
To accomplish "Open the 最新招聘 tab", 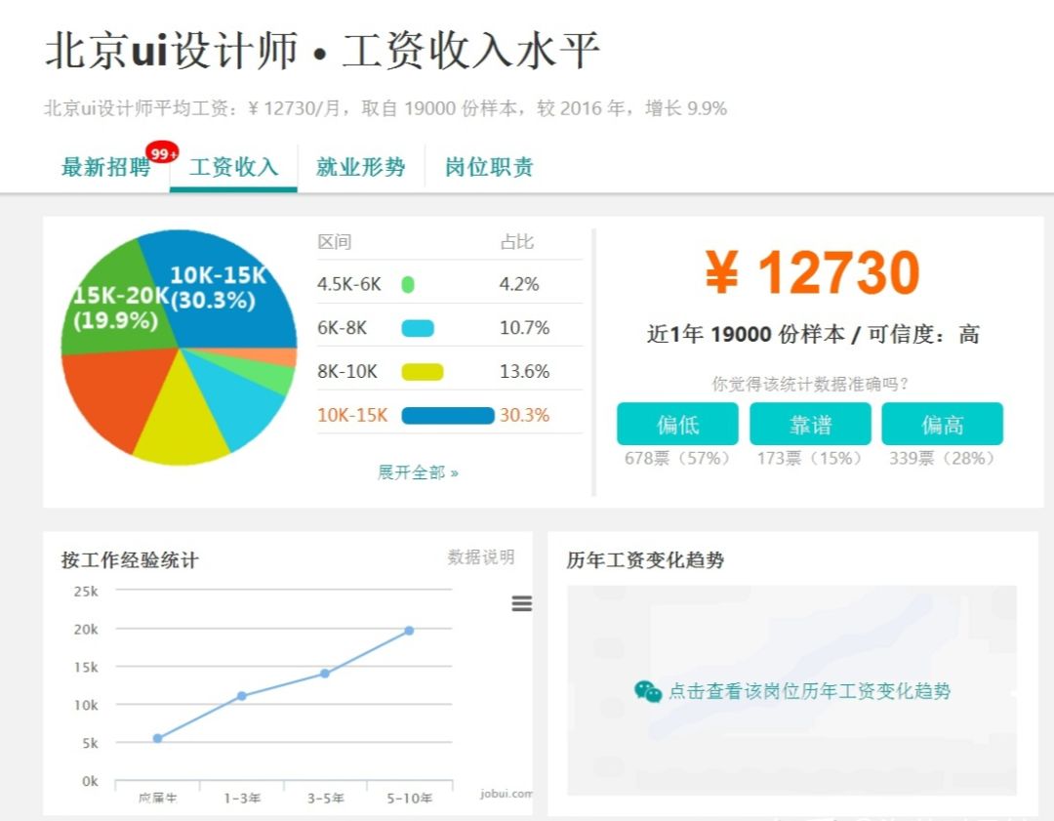I will 105,167.
